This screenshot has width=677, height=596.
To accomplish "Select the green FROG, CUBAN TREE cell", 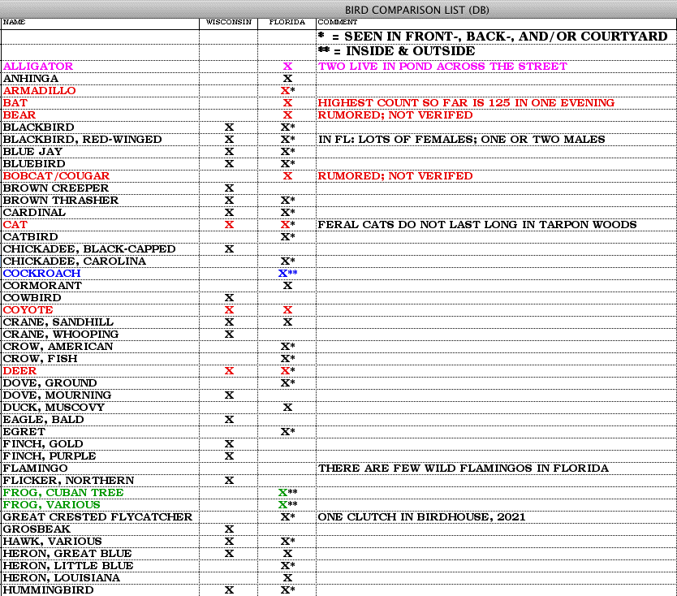I will 100,492.
